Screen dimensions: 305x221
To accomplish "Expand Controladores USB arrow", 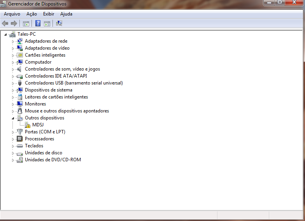I will [x=13, y=83].
